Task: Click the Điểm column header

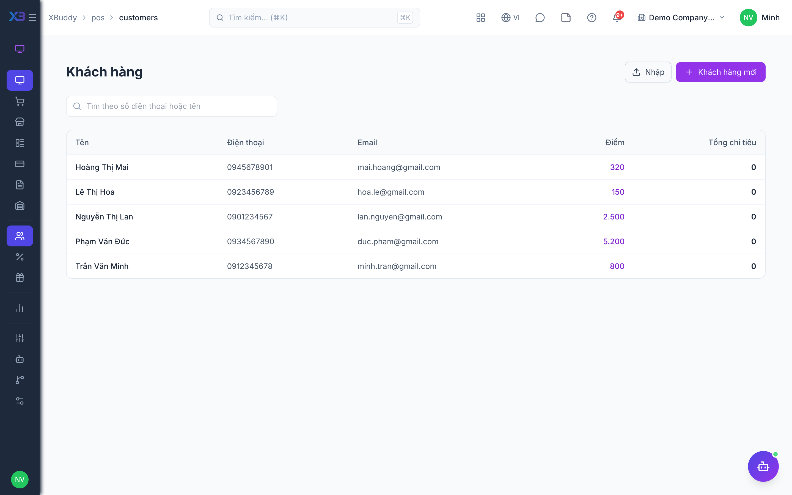Action: [615, 142]
